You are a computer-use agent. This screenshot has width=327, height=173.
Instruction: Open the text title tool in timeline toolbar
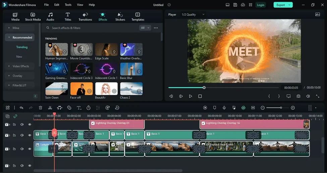point(79,108)
